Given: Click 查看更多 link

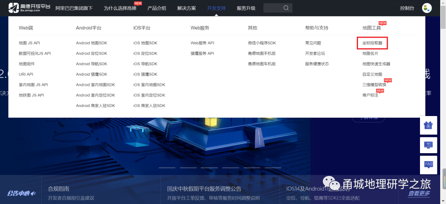Looking at the screenshot, I should (419, 194).
